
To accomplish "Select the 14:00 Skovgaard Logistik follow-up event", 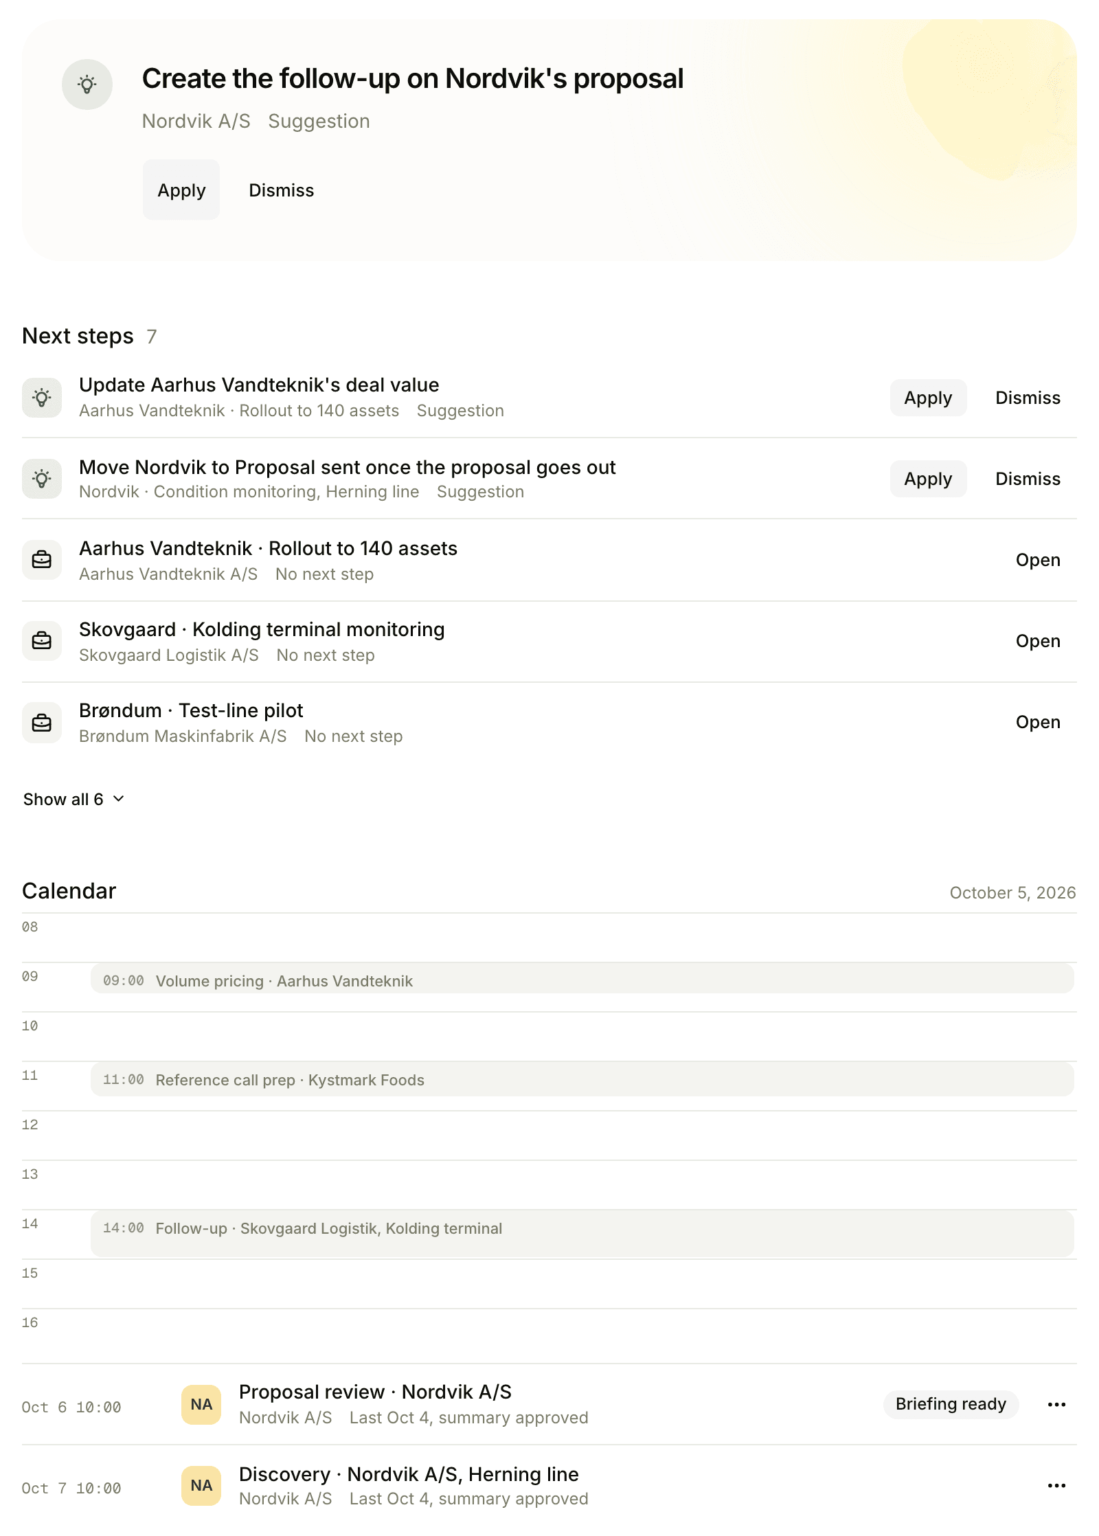I will point(582,1234).
